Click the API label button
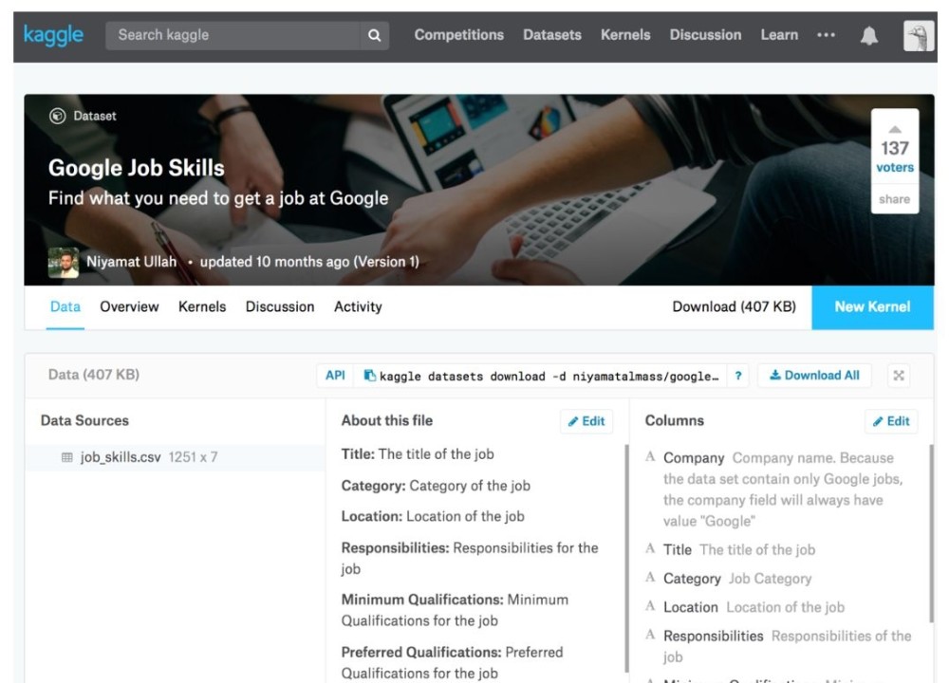Viewport: 949px width, 683px height. click(335, 376)
